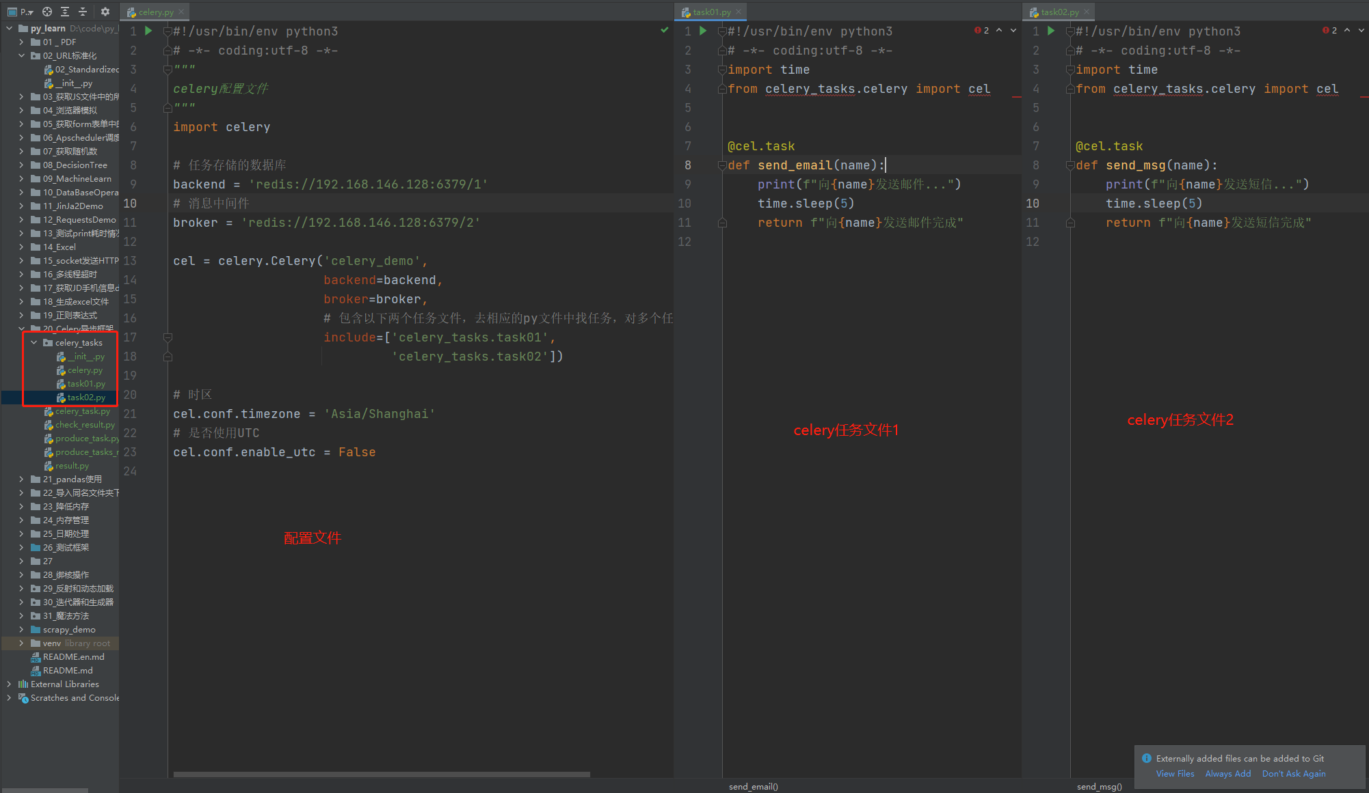Run task01.py using green gutter arrow
Image resolution: width=1369 pixels, height=793 pixels.
click(703, 31)
